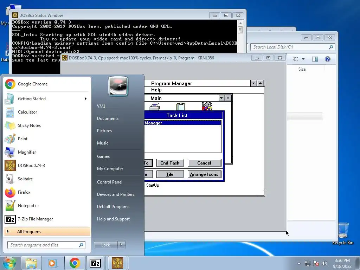Launch Firefox from Start menu
The image size is (360, 270).
pos(47,192)
